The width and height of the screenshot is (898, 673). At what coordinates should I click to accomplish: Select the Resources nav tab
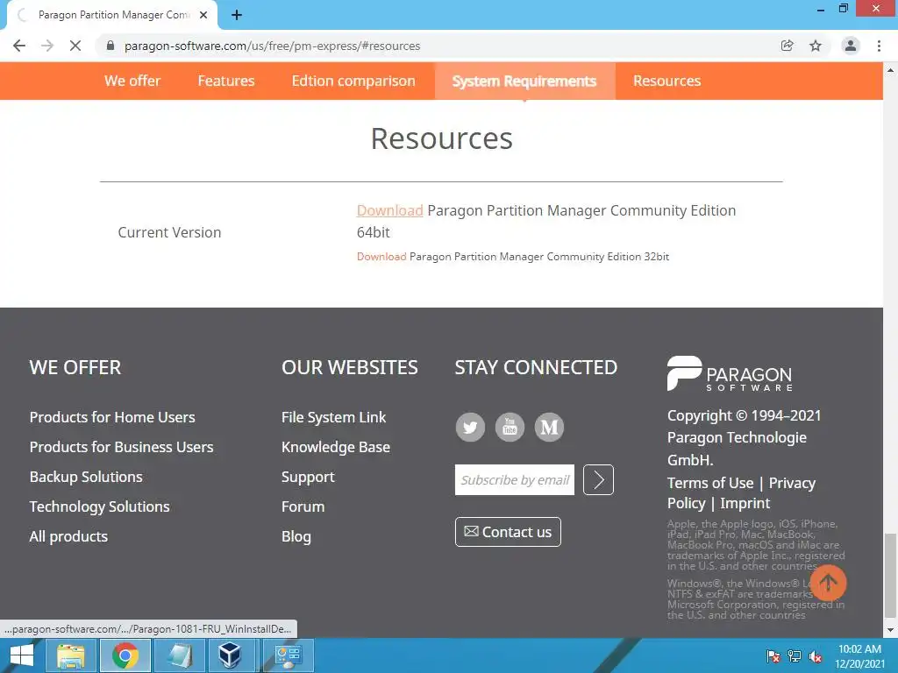coord(667,81)
